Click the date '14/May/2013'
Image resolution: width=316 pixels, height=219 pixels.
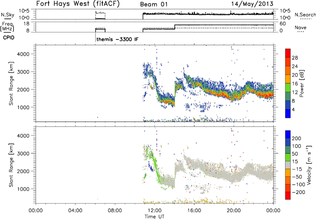[x=252, y=4]
